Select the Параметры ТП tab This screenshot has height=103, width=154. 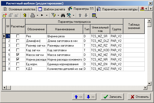(81, 9)
